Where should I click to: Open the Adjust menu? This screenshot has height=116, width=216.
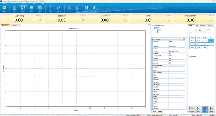[14, 4]
